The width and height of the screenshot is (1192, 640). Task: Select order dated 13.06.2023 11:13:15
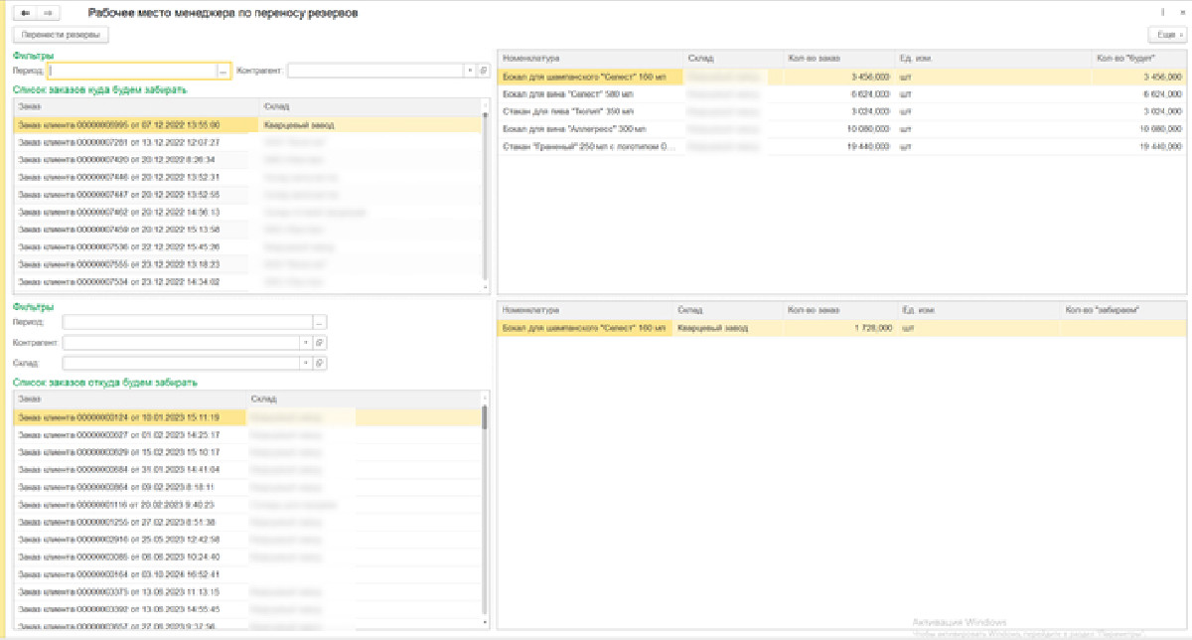[246, 591]
